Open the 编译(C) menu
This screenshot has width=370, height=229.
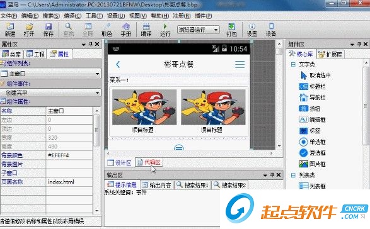coord(72,16)
